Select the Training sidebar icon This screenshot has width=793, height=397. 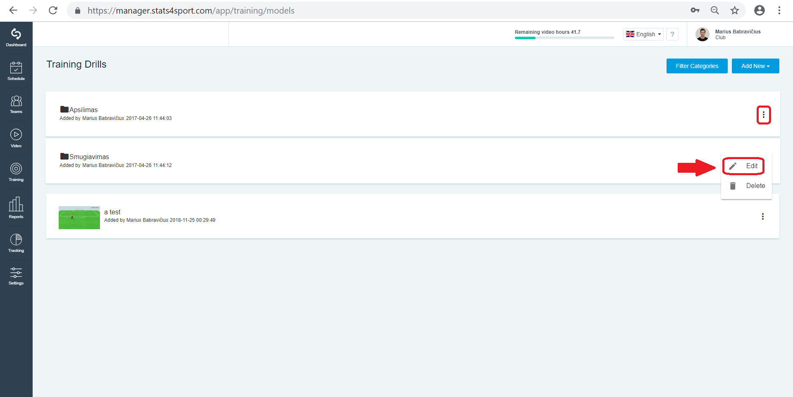click(16, 172)
